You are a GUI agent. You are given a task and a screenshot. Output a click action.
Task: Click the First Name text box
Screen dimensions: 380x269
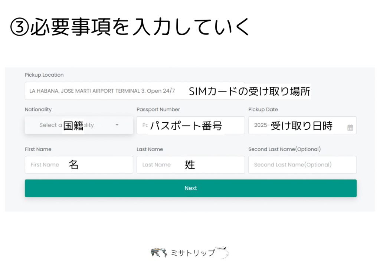79,165
